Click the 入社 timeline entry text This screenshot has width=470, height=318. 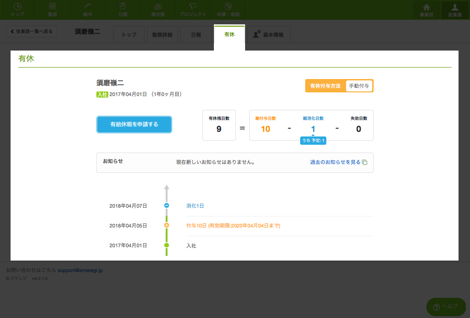pos(191,246)
